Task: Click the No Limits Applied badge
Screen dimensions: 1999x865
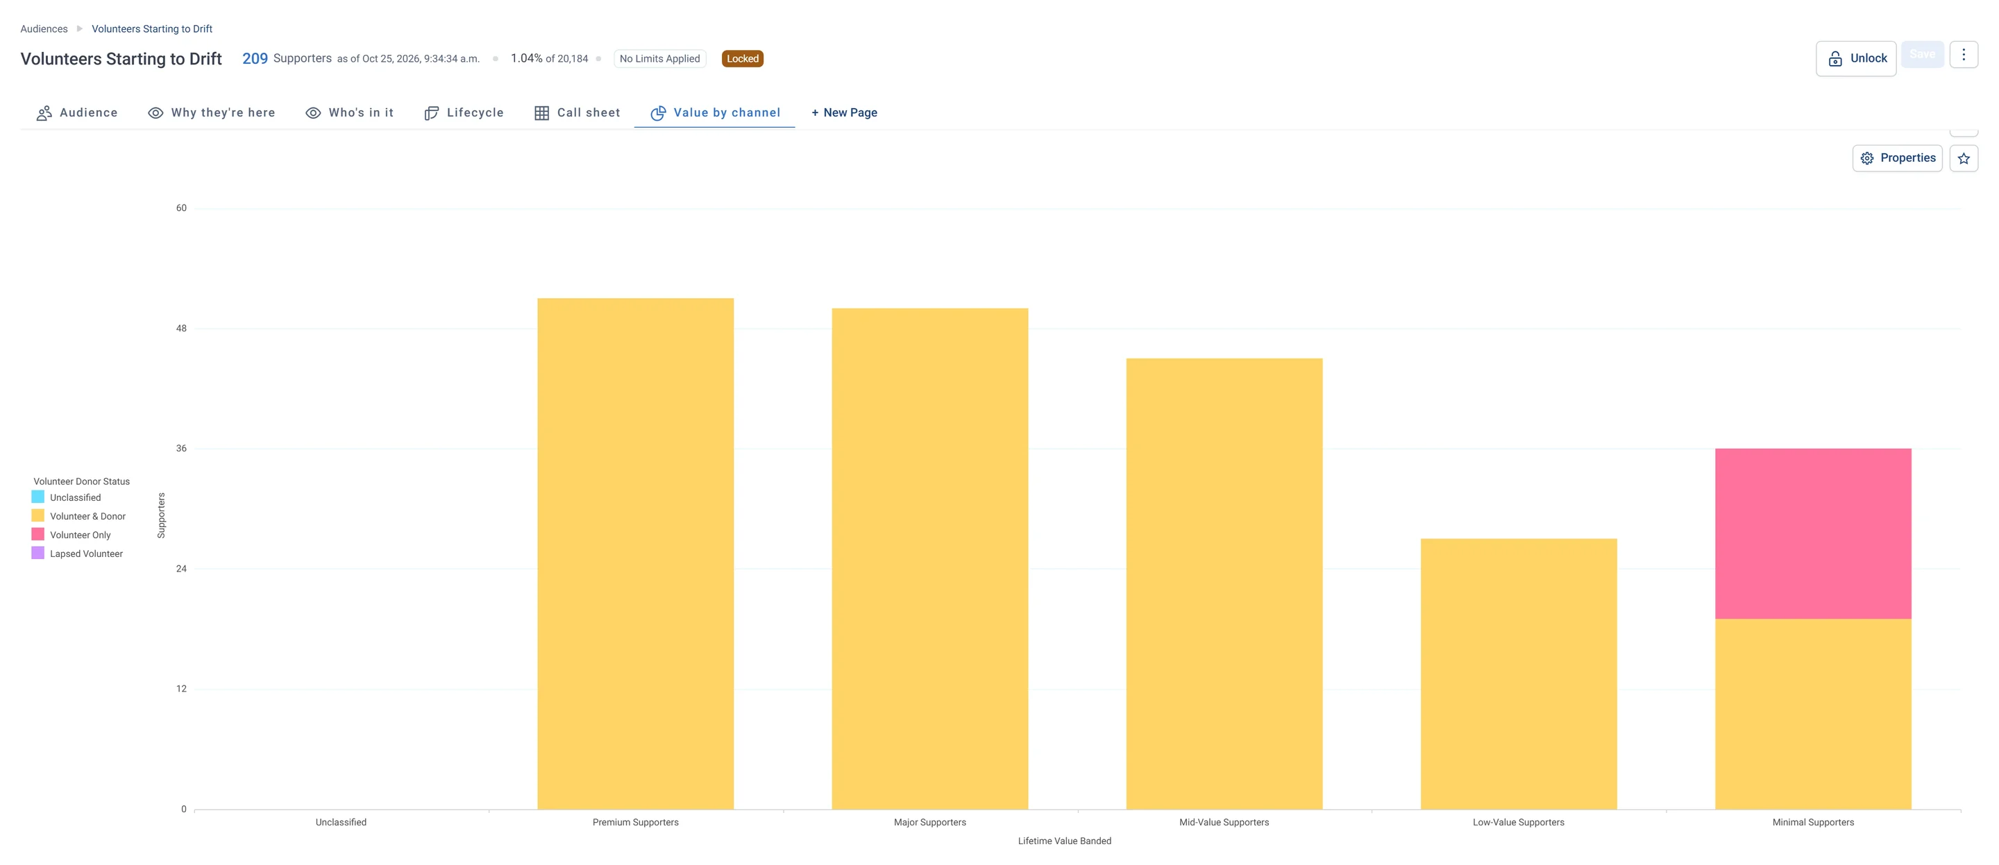Action: [659, 59]
